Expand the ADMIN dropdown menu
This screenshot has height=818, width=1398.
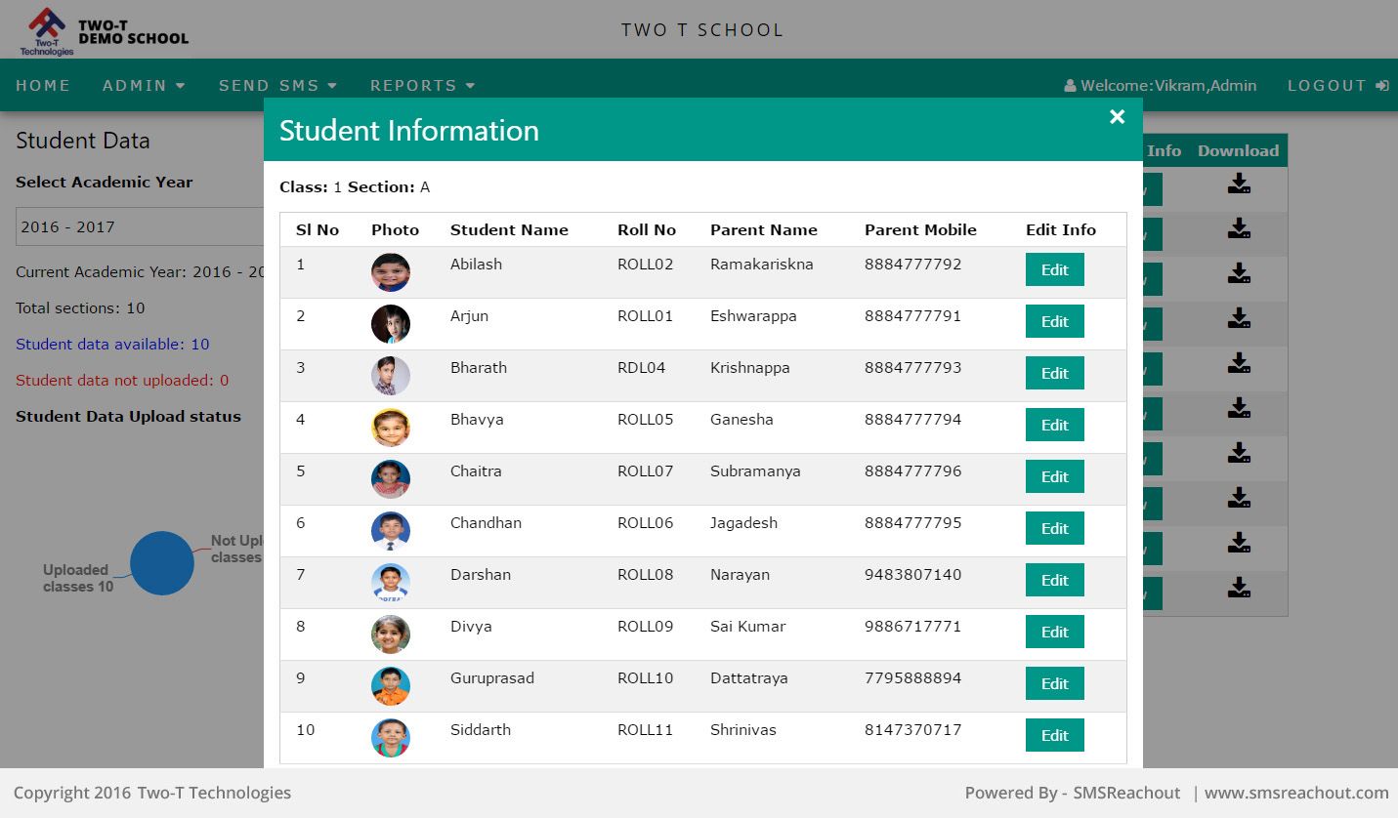point(144,86)
